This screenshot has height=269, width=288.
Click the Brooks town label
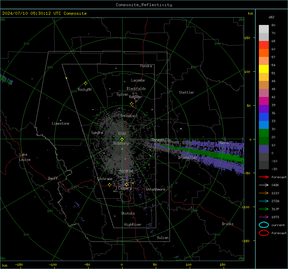228,224
